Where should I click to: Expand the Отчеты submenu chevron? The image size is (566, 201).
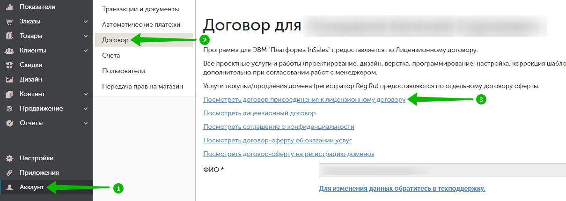[x=86, y=123]
